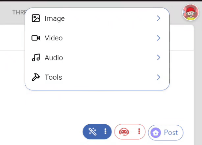Screen dimensions: 202x145
Task: Click the partially hidden THRE tab label
Action: (x=19, y=12)
